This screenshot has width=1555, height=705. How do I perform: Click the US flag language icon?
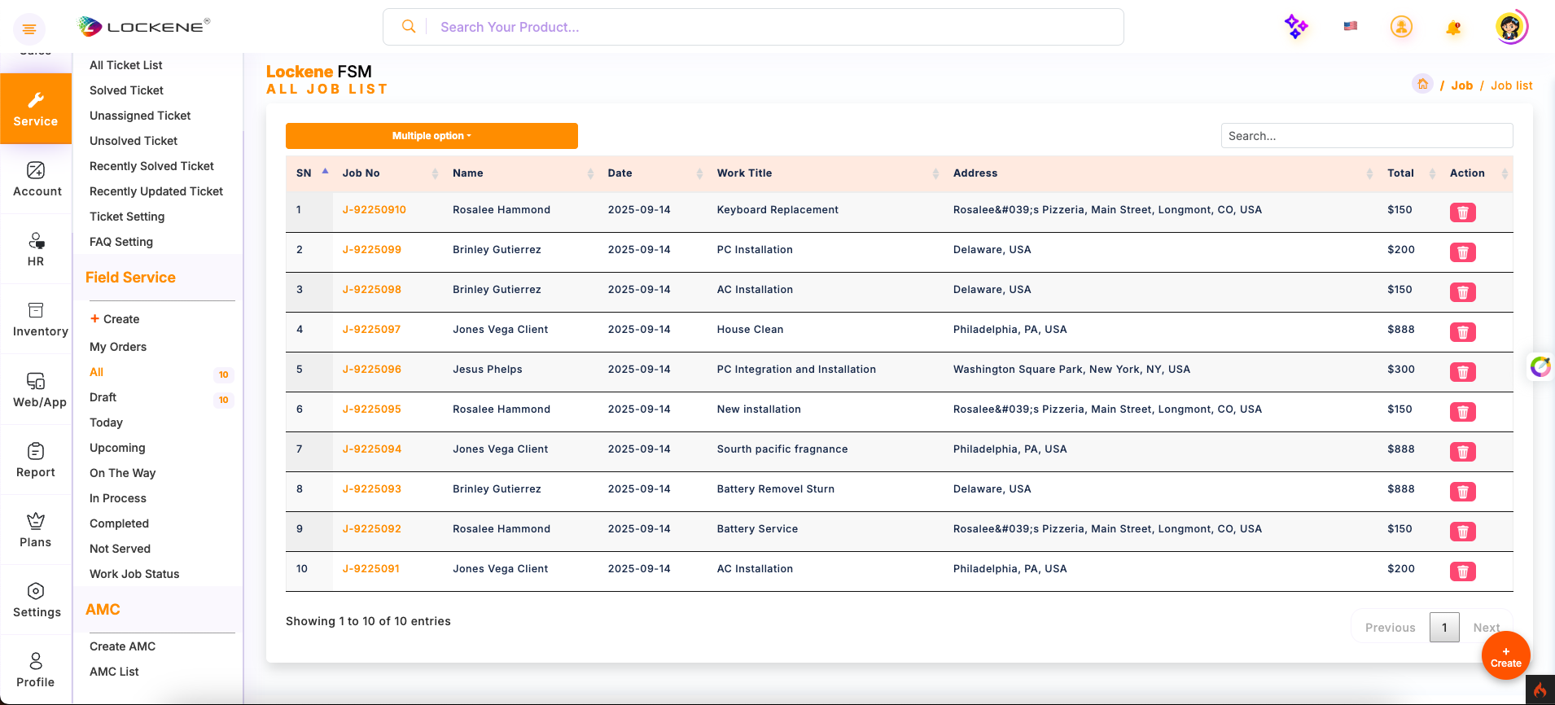(x=1351, y=26)
